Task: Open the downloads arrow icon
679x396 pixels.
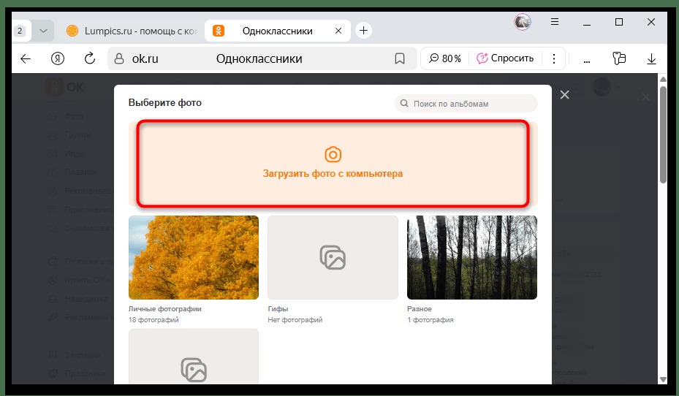Action: 651,59
